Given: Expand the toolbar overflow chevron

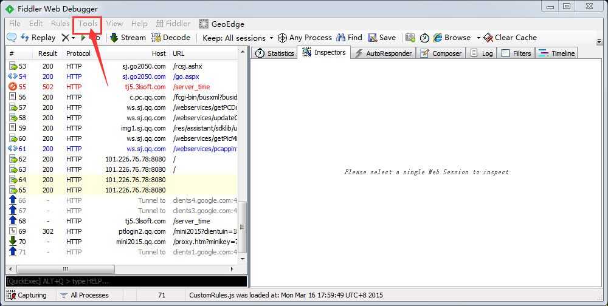Looking at the screenshot, I should point(599,41).
